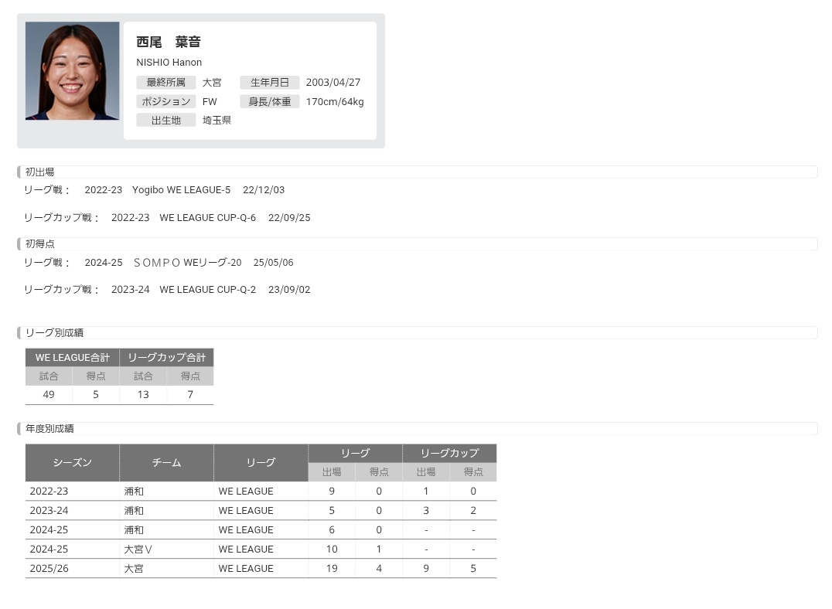Click the 出生地 label

(166, 121)
